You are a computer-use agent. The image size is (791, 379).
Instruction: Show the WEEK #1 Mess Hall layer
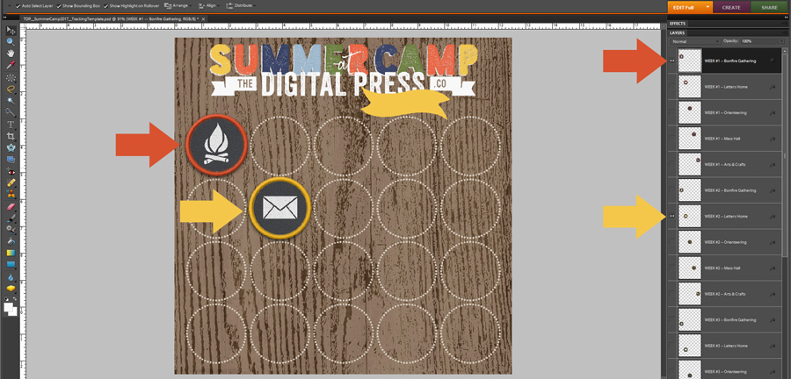(671, 139)
